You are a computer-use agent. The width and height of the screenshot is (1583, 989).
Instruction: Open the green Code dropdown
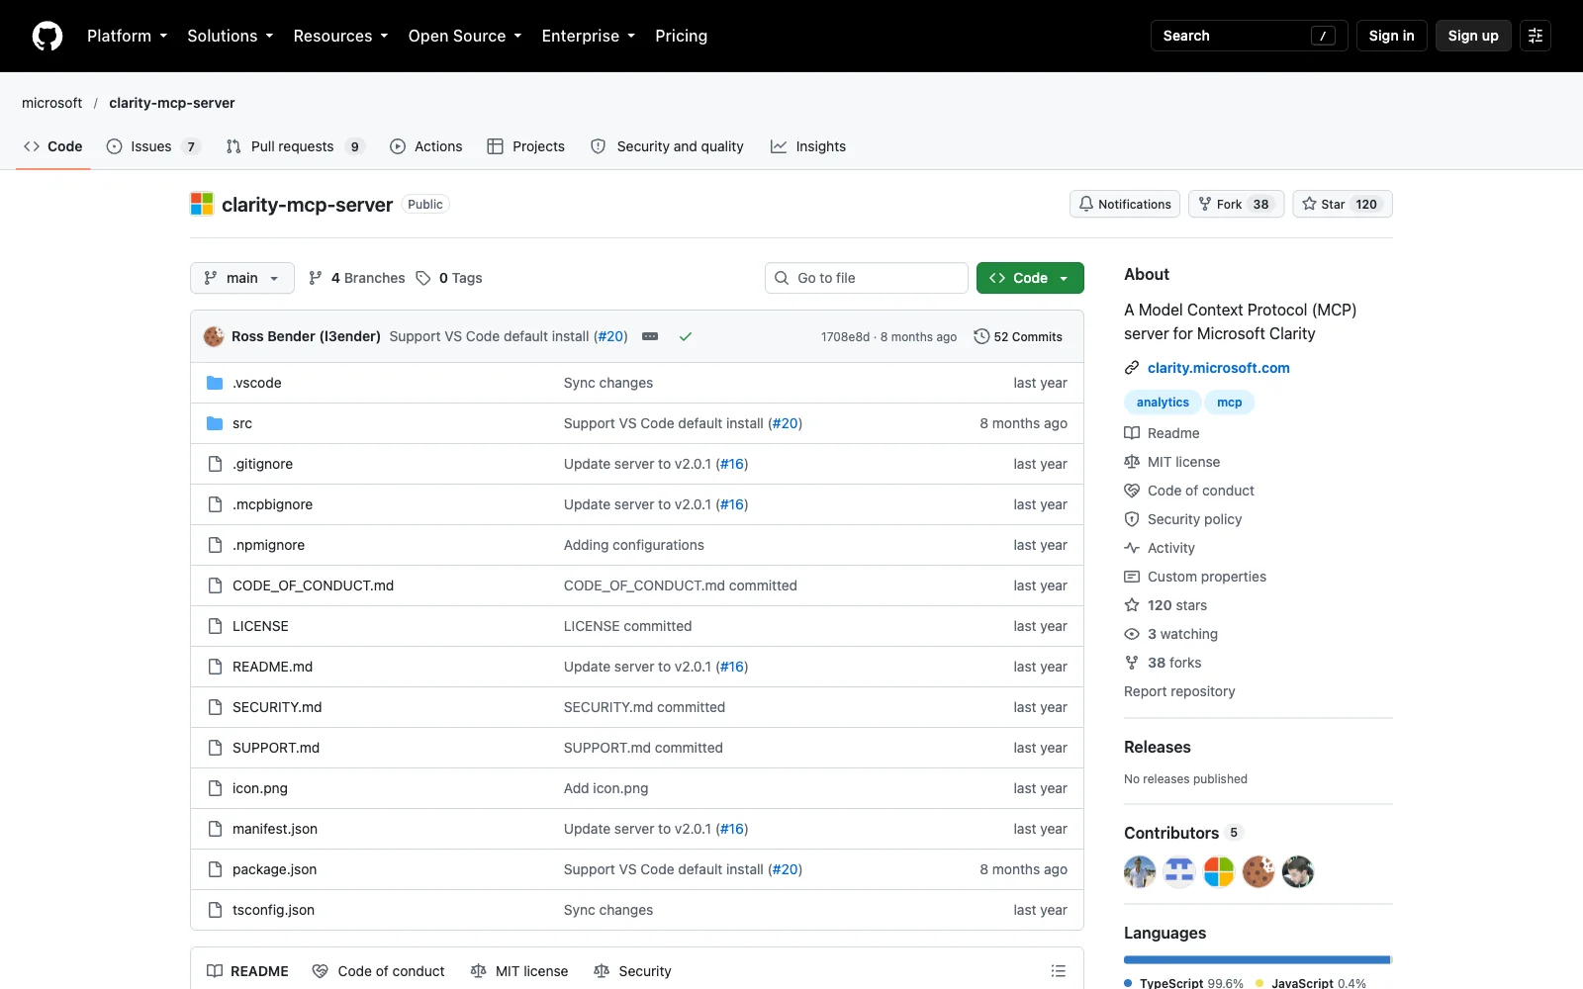(1030, 278)
